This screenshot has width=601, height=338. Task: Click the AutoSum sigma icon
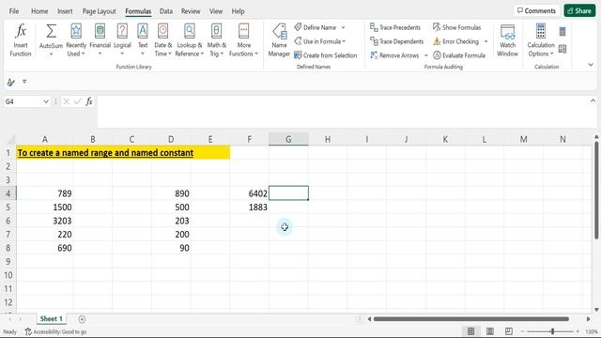point(51,32)
